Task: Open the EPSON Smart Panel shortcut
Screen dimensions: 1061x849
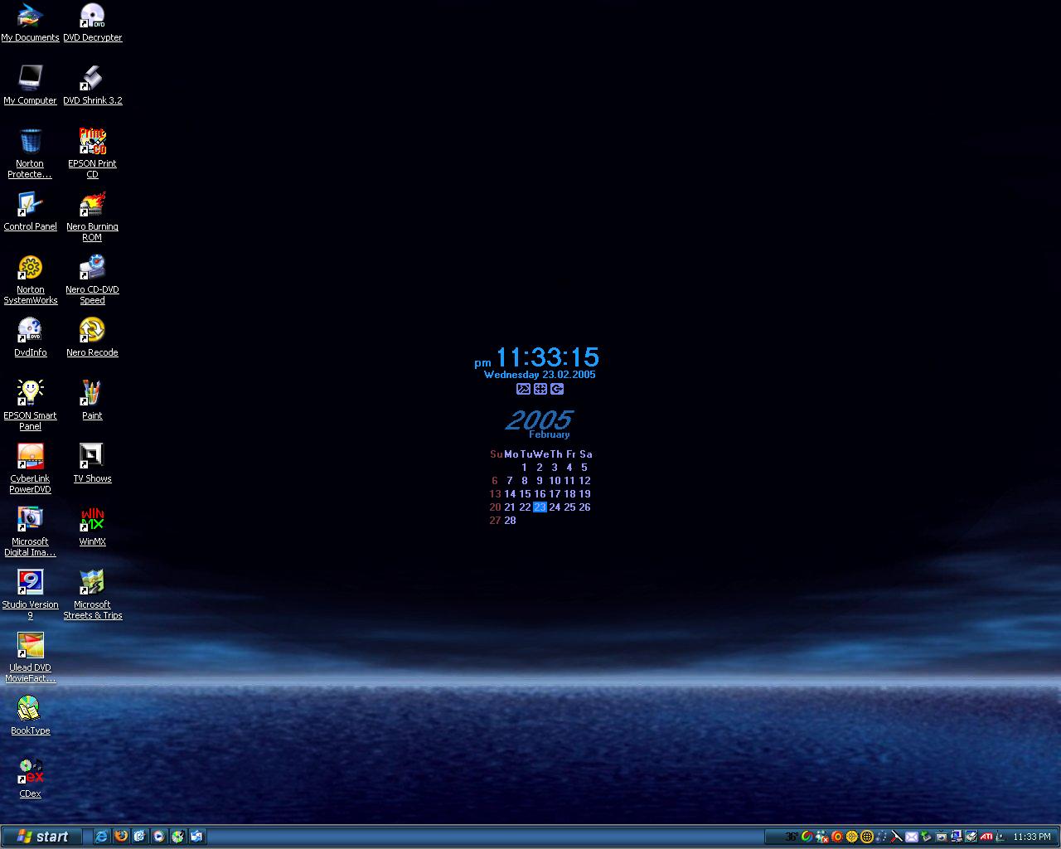Action: pos(30,405)
